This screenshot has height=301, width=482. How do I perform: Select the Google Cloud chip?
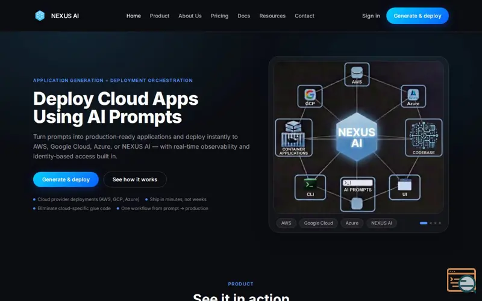pos(319,223)
